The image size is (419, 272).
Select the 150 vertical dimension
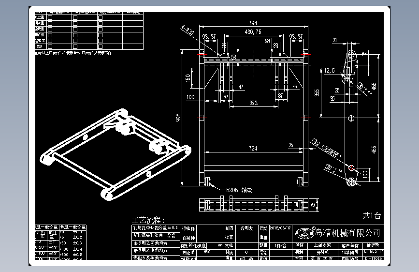188,78
